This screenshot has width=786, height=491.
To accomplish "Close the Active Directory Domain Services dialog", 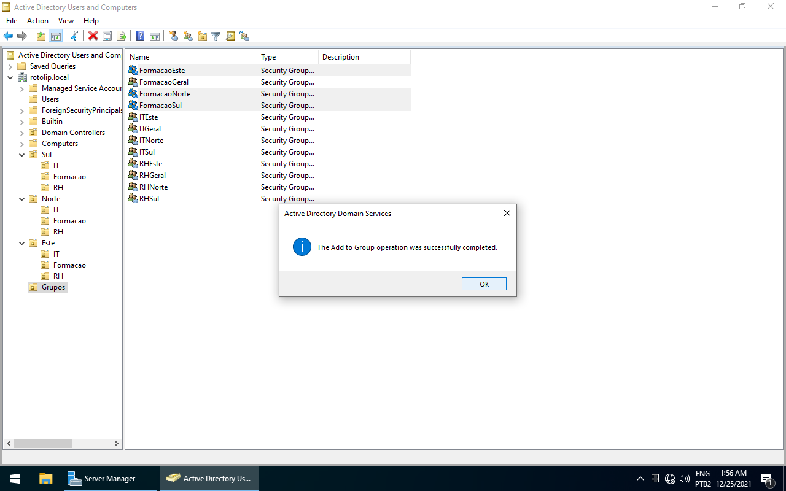I will click(507, 214).
